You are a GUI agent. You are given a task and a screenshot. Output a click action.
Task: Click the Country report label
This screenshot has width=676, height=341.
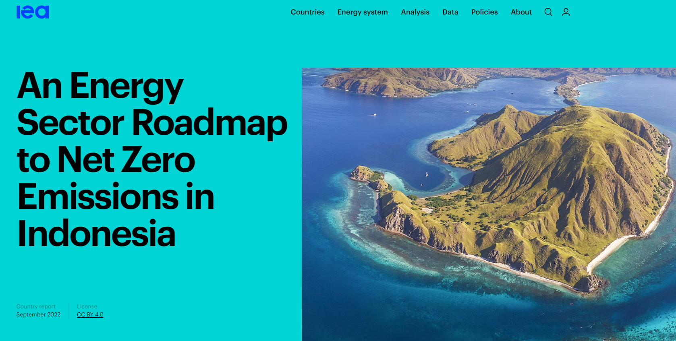[x=36, y=306]
